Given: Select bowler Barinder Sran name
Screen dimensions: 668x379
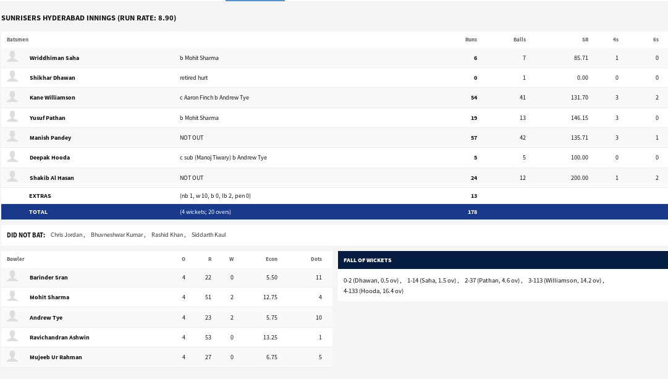Looking at the screenshot, I should [x=49, y=278].
